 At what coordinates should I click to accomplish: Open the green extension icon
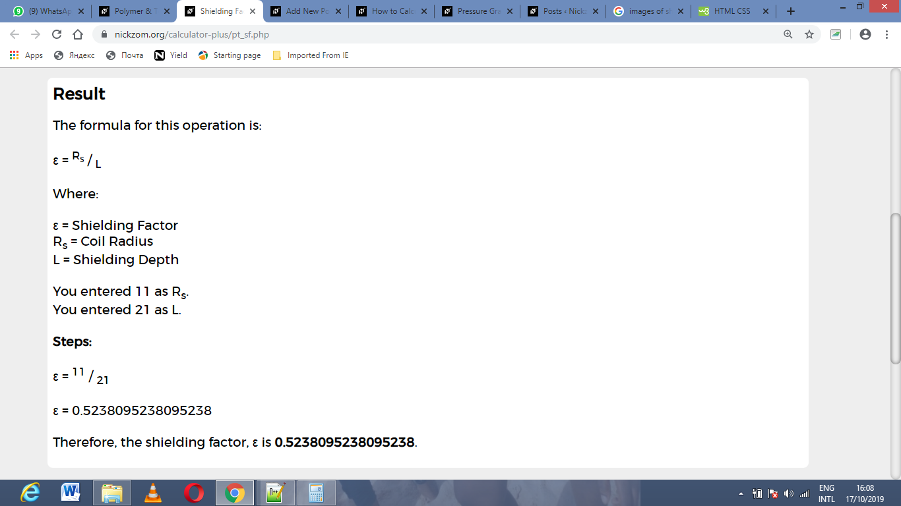[x=836, y=34]
